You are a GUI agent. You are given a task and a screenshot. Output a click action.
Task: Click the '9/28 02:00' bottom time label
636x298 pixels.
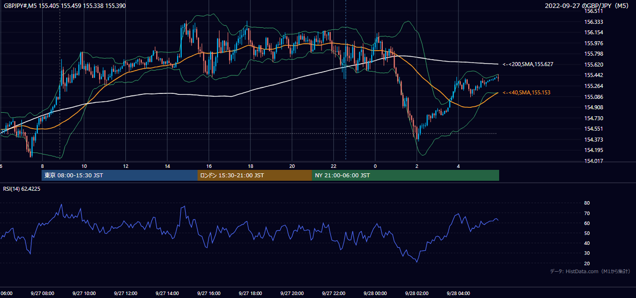pos(417,294)
